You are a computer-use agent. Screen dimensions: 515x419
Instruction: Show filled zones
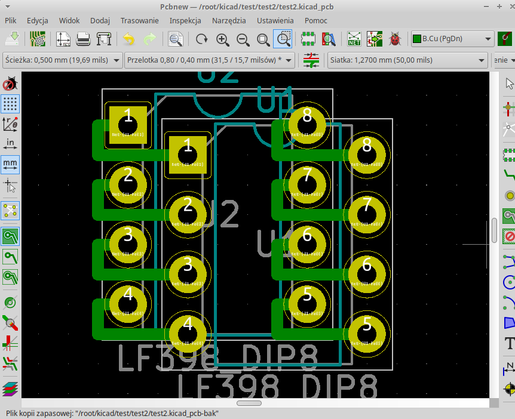(x=10, y=236)
